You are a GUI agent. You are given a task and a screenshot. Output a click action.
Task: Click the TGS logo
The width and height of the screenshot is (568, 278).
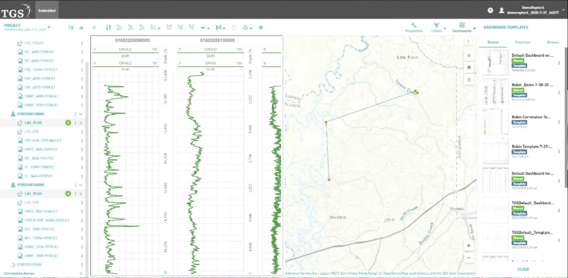[x=16, y=11]
